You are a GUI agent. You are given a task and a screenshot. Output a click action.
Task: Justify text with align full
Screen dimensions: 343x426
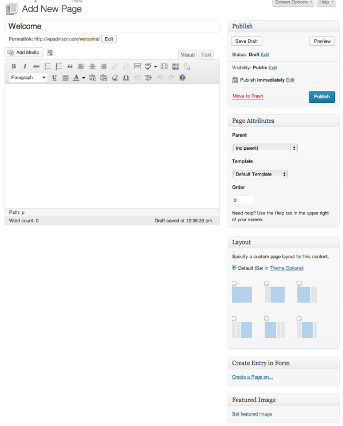tap(65, 78)
